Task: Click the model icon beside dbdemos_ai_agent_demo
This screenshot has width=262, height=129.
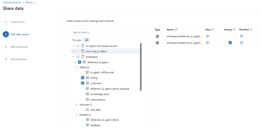Action: point(87,120)
